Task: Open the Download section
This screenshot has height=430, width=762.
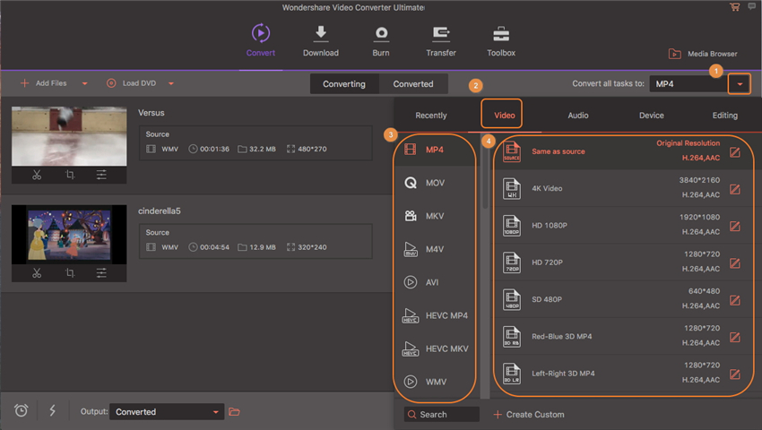Action: click(321, 40)
